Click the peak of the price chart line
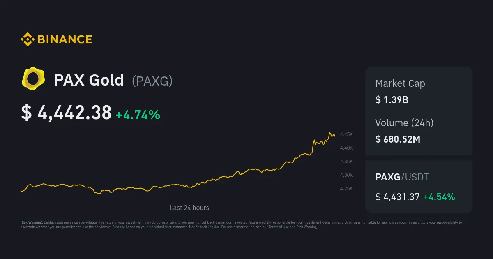The width and height of the screenshot is (493, 259). point(330,132)
